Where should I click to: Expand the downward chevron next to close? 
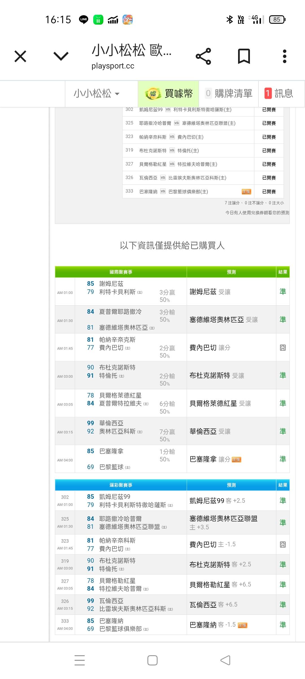(61, 56)
